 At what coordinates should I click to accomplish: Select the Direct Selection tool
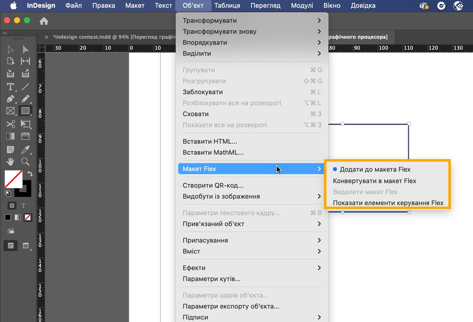click(x=25, y=49)
